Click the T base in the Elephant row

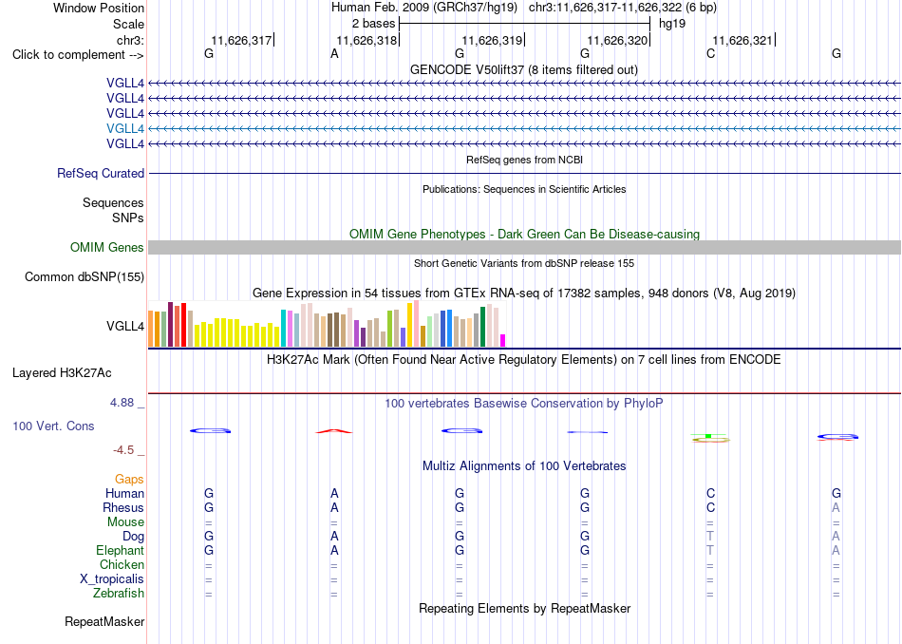click(710, 551)
